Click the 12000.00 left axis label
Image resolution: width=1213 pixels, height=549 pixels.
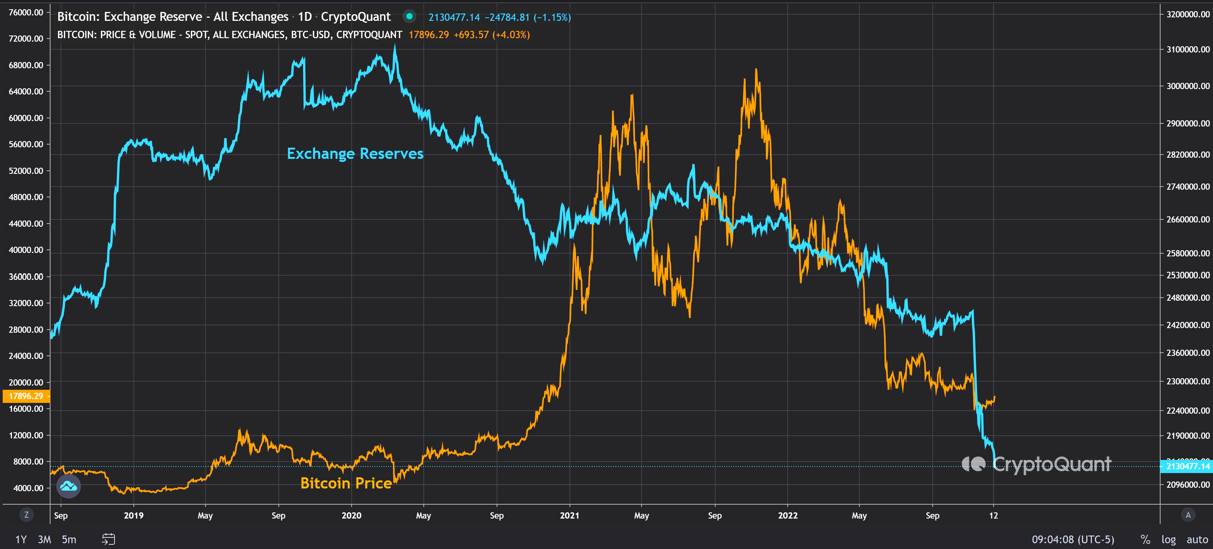pyautogui.click(x=26, y=435)
